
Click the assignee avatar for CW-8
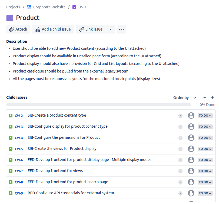(191, 182)
